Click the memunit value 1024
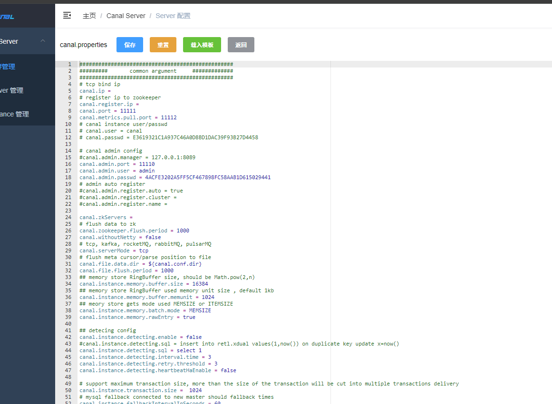 [x=208, y=298]
